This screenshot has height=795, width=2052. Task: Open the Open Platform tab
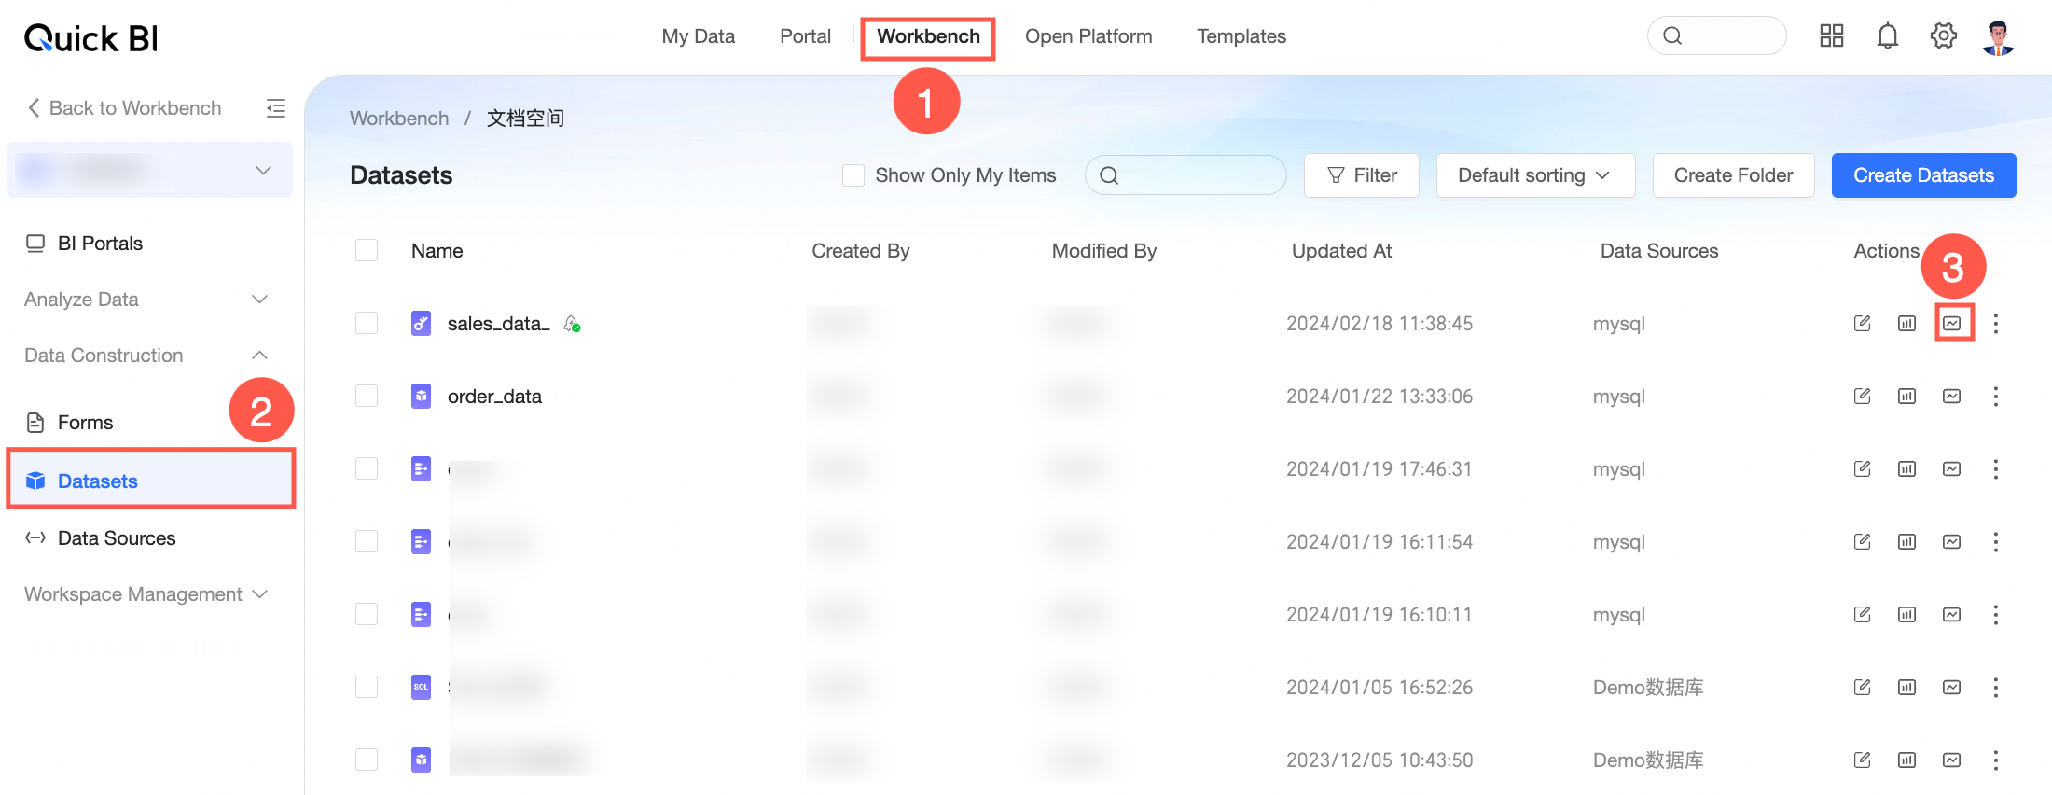1088,36
